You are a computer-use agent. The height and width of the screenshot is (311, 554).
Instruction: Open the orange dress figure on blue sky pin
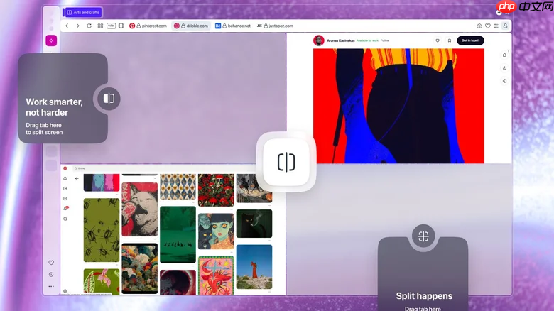(x=254, y=267)
